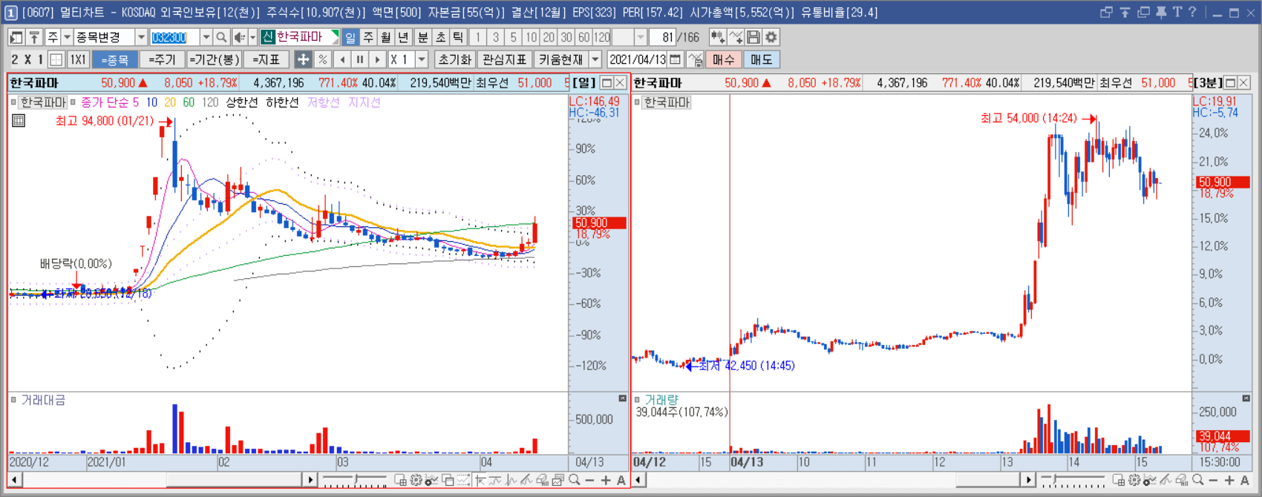The width and height of the screenshot is (1262, 497).
Task: Toggle the =지표 sync button
Action: [x=266, y=59]
